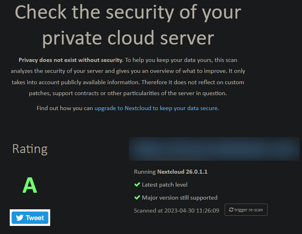Click the Find out how you can text
The height and width of the screenshot is (234, 302).
pos(65,108)
